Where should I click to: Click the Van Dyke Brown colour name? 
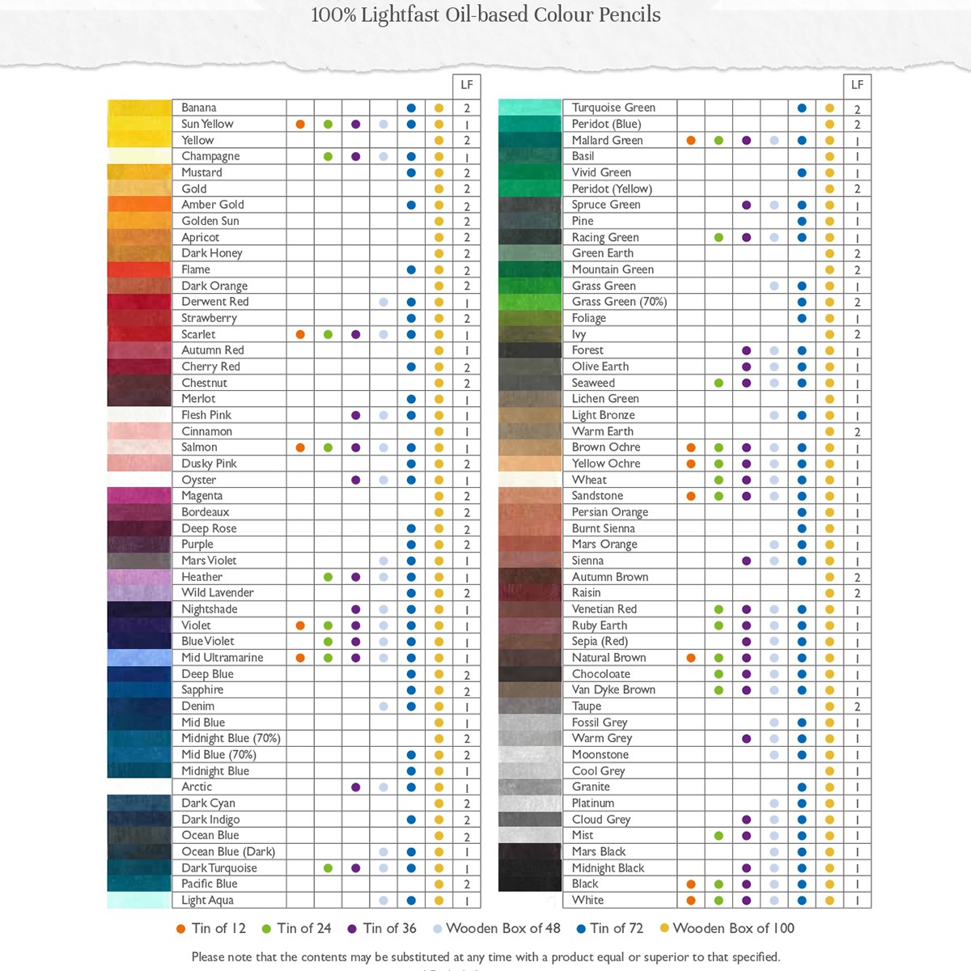pyautogui.click(x=613, y=690)
